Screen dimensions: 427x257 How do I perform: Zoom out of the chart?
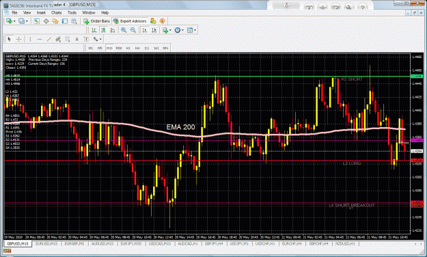133,30
